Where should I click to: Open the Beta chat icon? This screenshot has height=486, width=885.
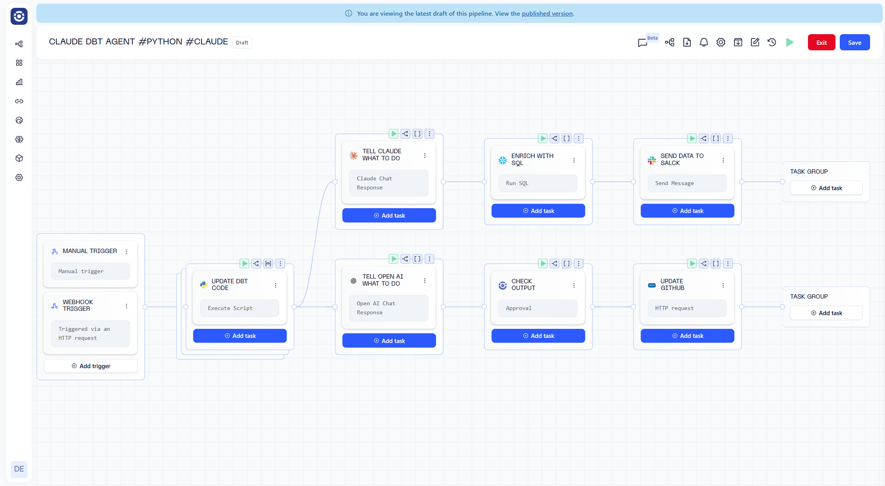point(642,43)
